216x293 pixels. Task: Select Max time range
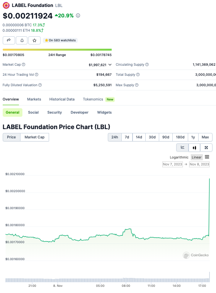click(205, 137)
